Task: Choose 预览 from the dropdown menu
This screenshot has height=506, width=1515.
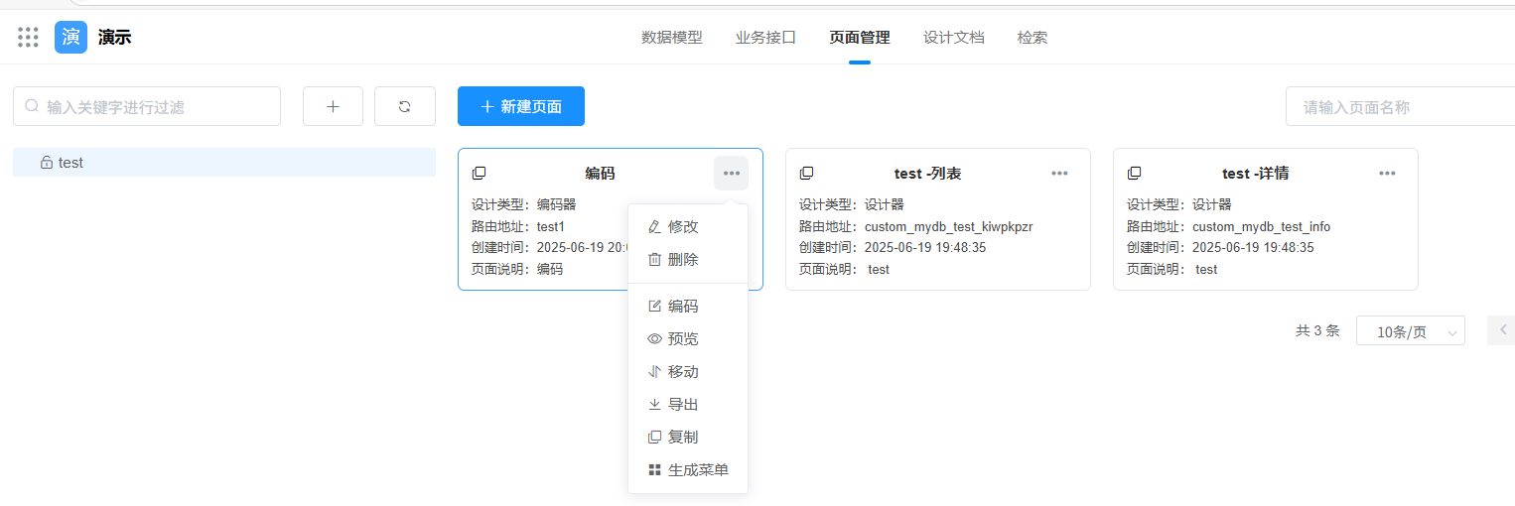Action: pos(688,338)
